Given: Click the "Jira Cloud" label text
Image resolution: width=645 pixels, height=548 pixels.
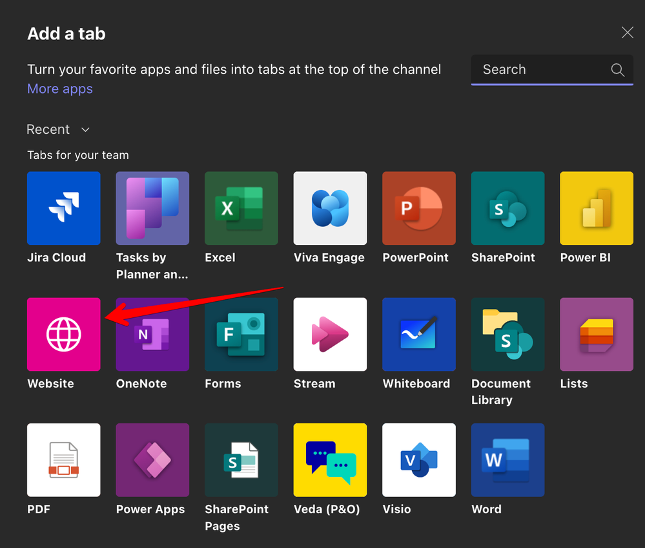Looking at the screenshot, I should (x=56, y=258).
